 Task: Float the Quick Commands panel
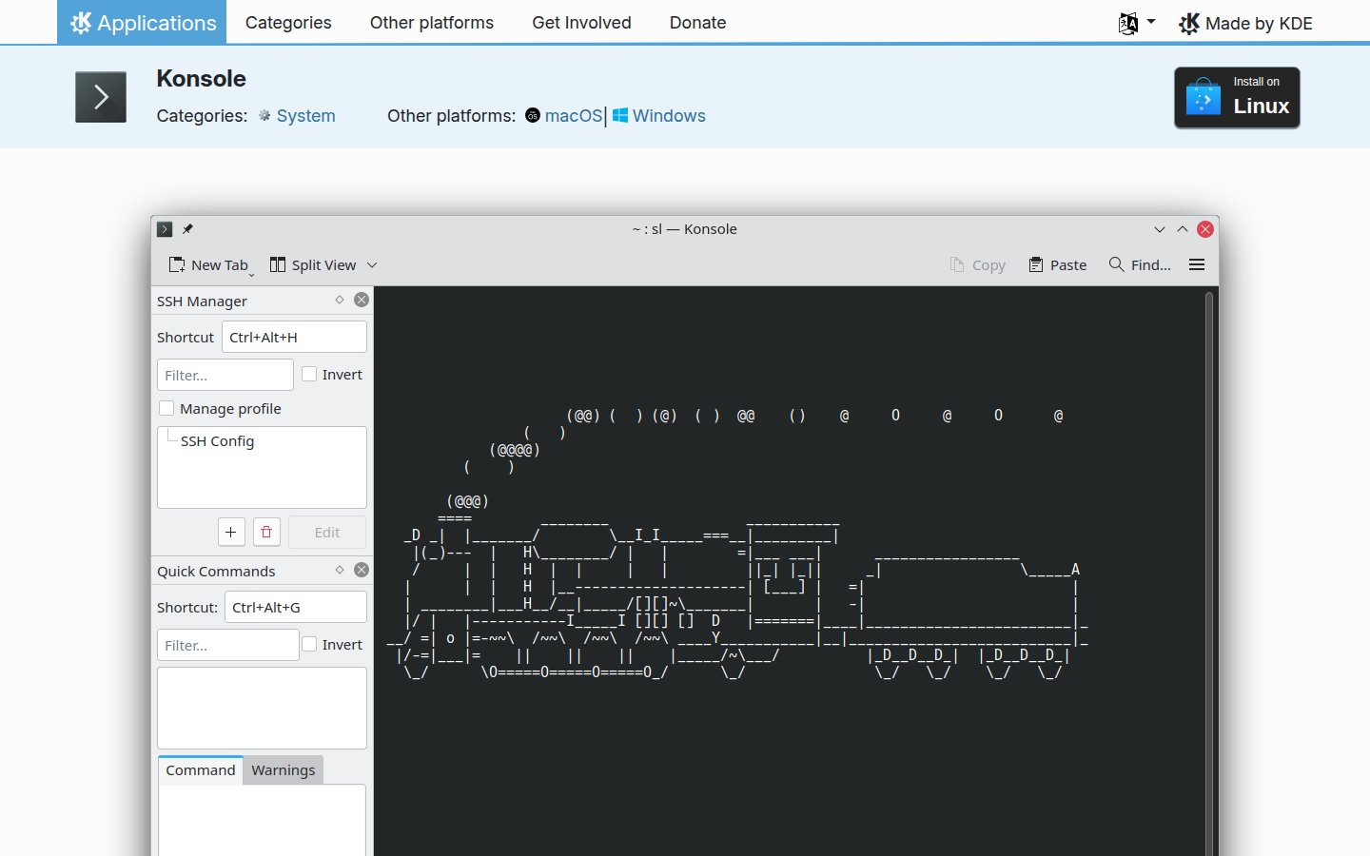(x=340, y=570)
